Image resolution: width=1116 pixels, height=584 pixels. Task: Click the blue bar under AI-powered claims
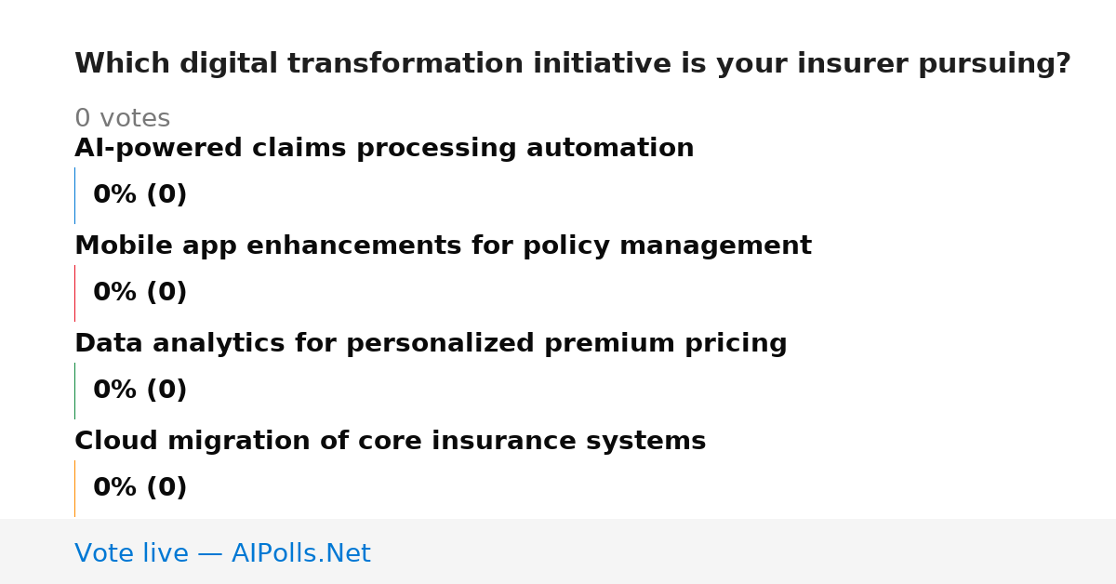tap(74, 195)
